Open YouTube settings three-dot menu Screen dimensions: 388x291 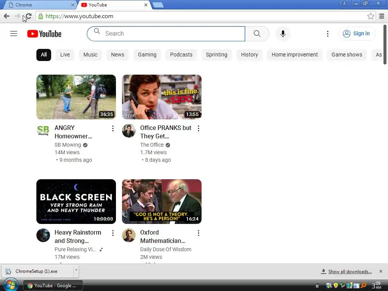click(x=328, y=34)
